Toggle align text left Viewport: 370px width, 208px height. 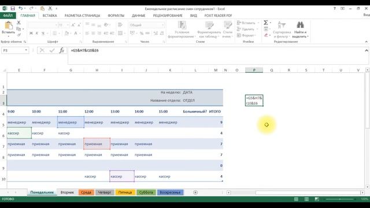point(87,34)
